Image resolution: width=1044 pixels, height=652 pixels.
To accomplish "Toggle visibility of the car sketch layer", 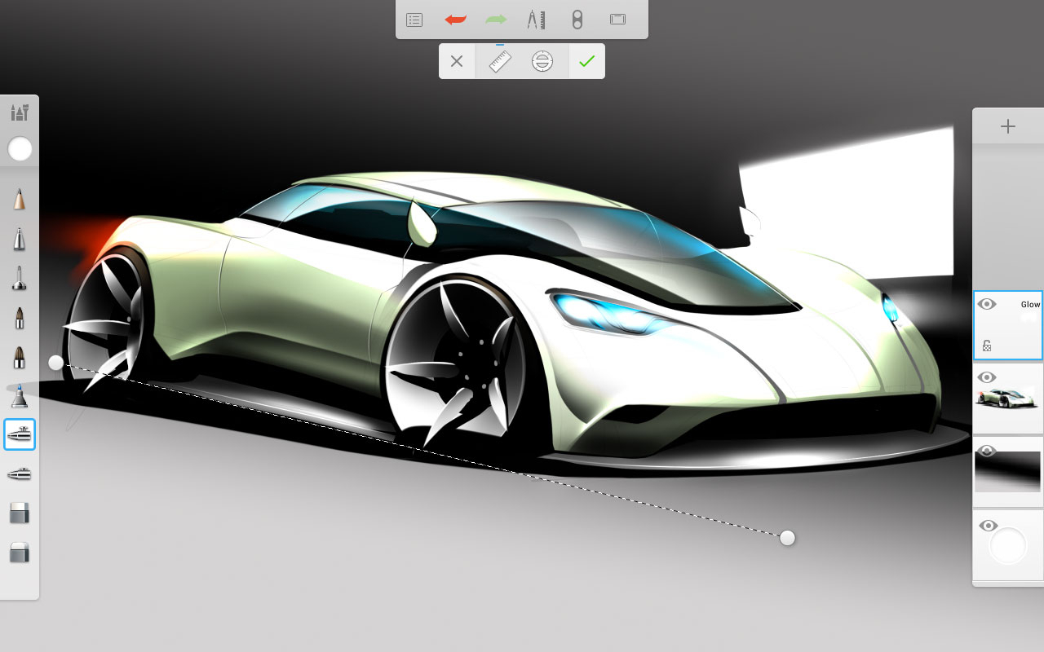I will pos(987,377).
